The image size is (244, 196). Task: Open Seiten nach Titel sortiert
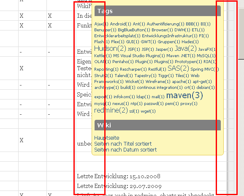pos(123,144)
